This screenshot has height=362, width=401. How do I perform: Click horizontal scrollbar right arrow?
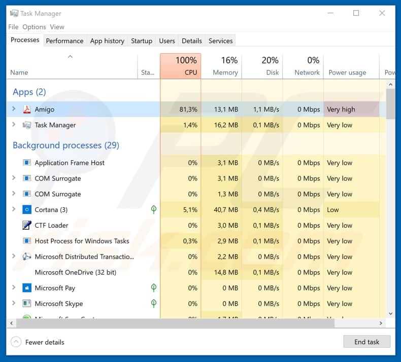[x=381, y=323]
